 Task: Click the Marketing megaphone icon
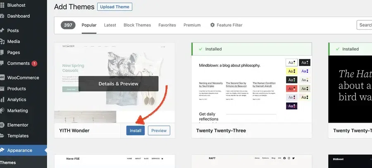[x=2, y=111]
